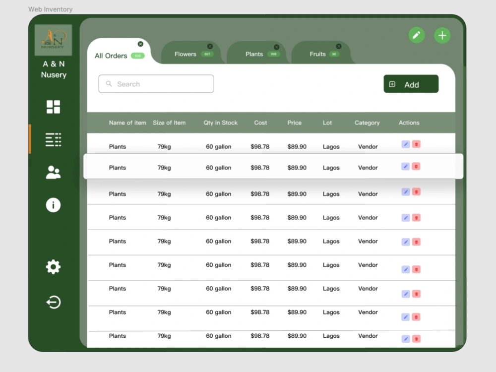This screenshot has height=372, width=496.
Task: Close the Plants tab
Action: click(x=276, y=47)
